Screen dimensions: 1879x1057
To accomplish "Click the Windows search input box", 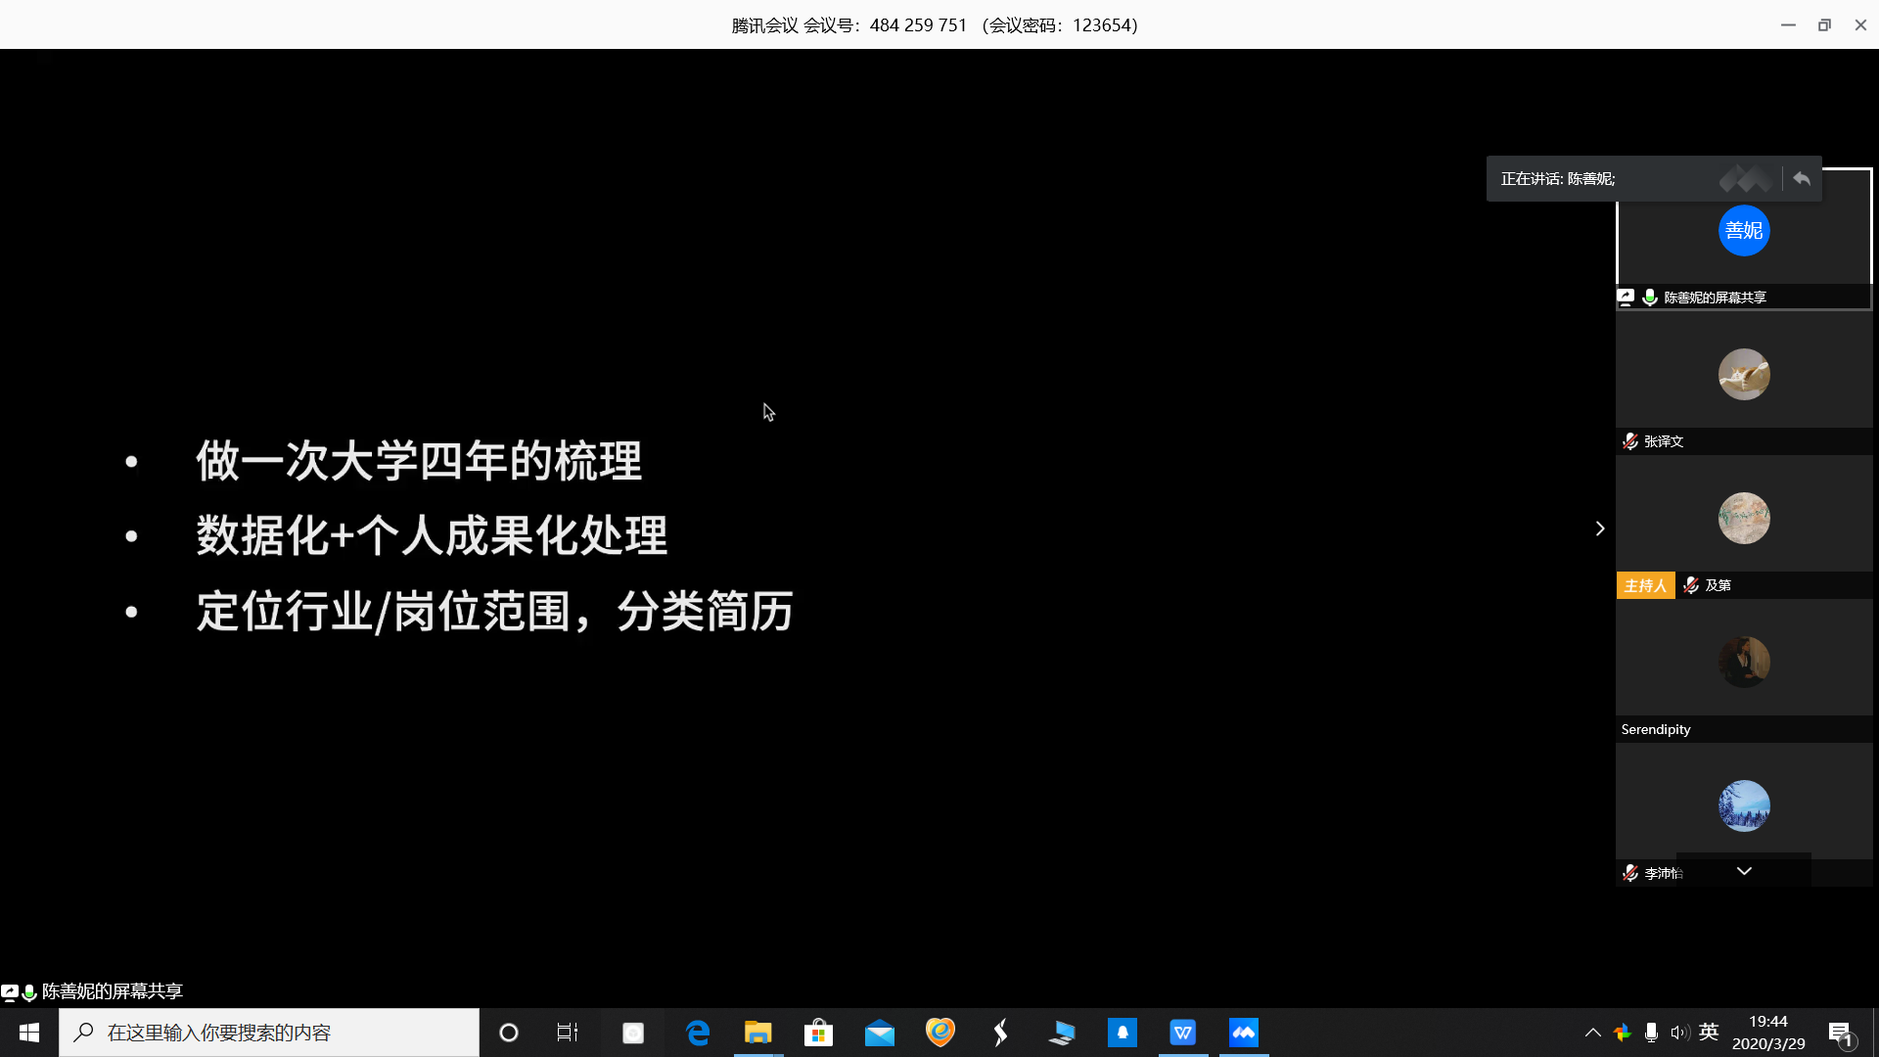I will point(269,1033).
